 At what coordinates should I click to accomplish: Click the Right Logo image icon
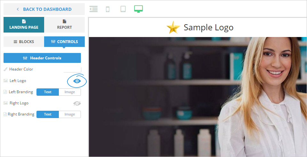click(x=5, y=103)
